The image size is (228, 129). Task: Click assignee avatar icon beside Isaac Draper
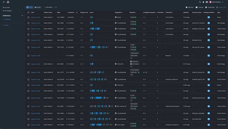[x=115, y=124]
